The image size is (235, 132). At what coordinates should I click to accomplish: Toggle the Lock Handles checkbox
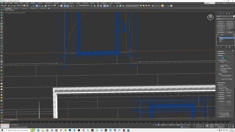pos(221,65)
